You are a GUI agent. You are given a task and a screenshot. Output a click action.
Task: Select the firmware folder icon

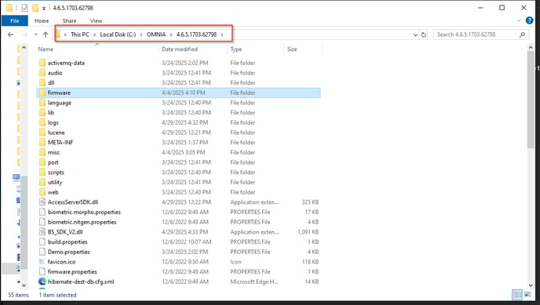[42, 93]
